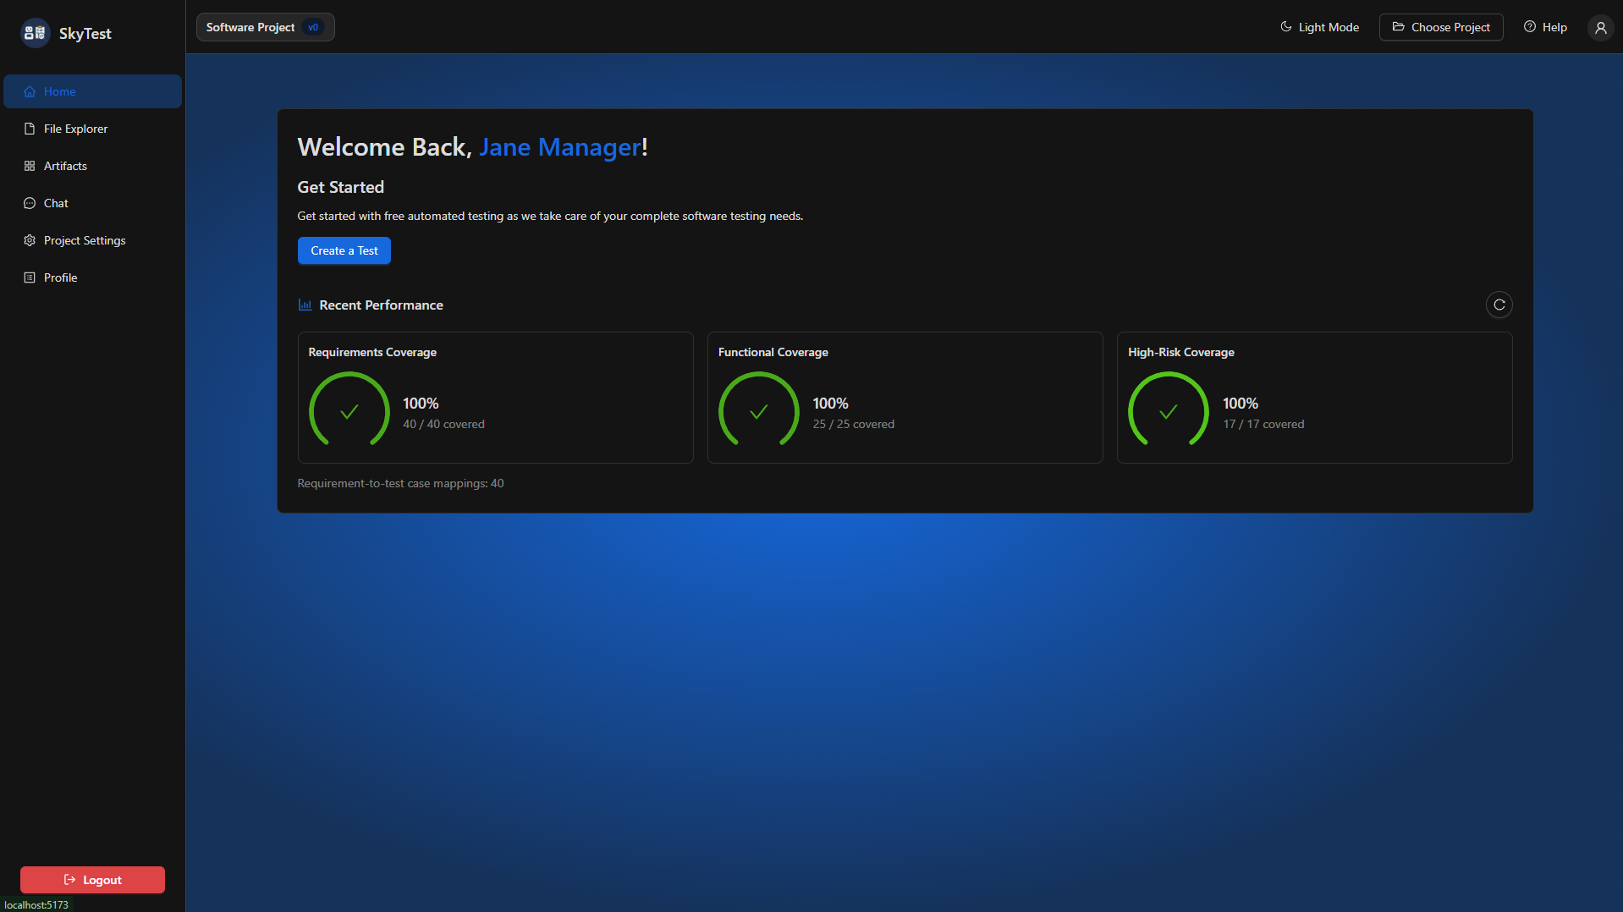The width and height of the screenshot is (1623, 912).
Task: Open Project Settings
Action: tap(85, 240)
